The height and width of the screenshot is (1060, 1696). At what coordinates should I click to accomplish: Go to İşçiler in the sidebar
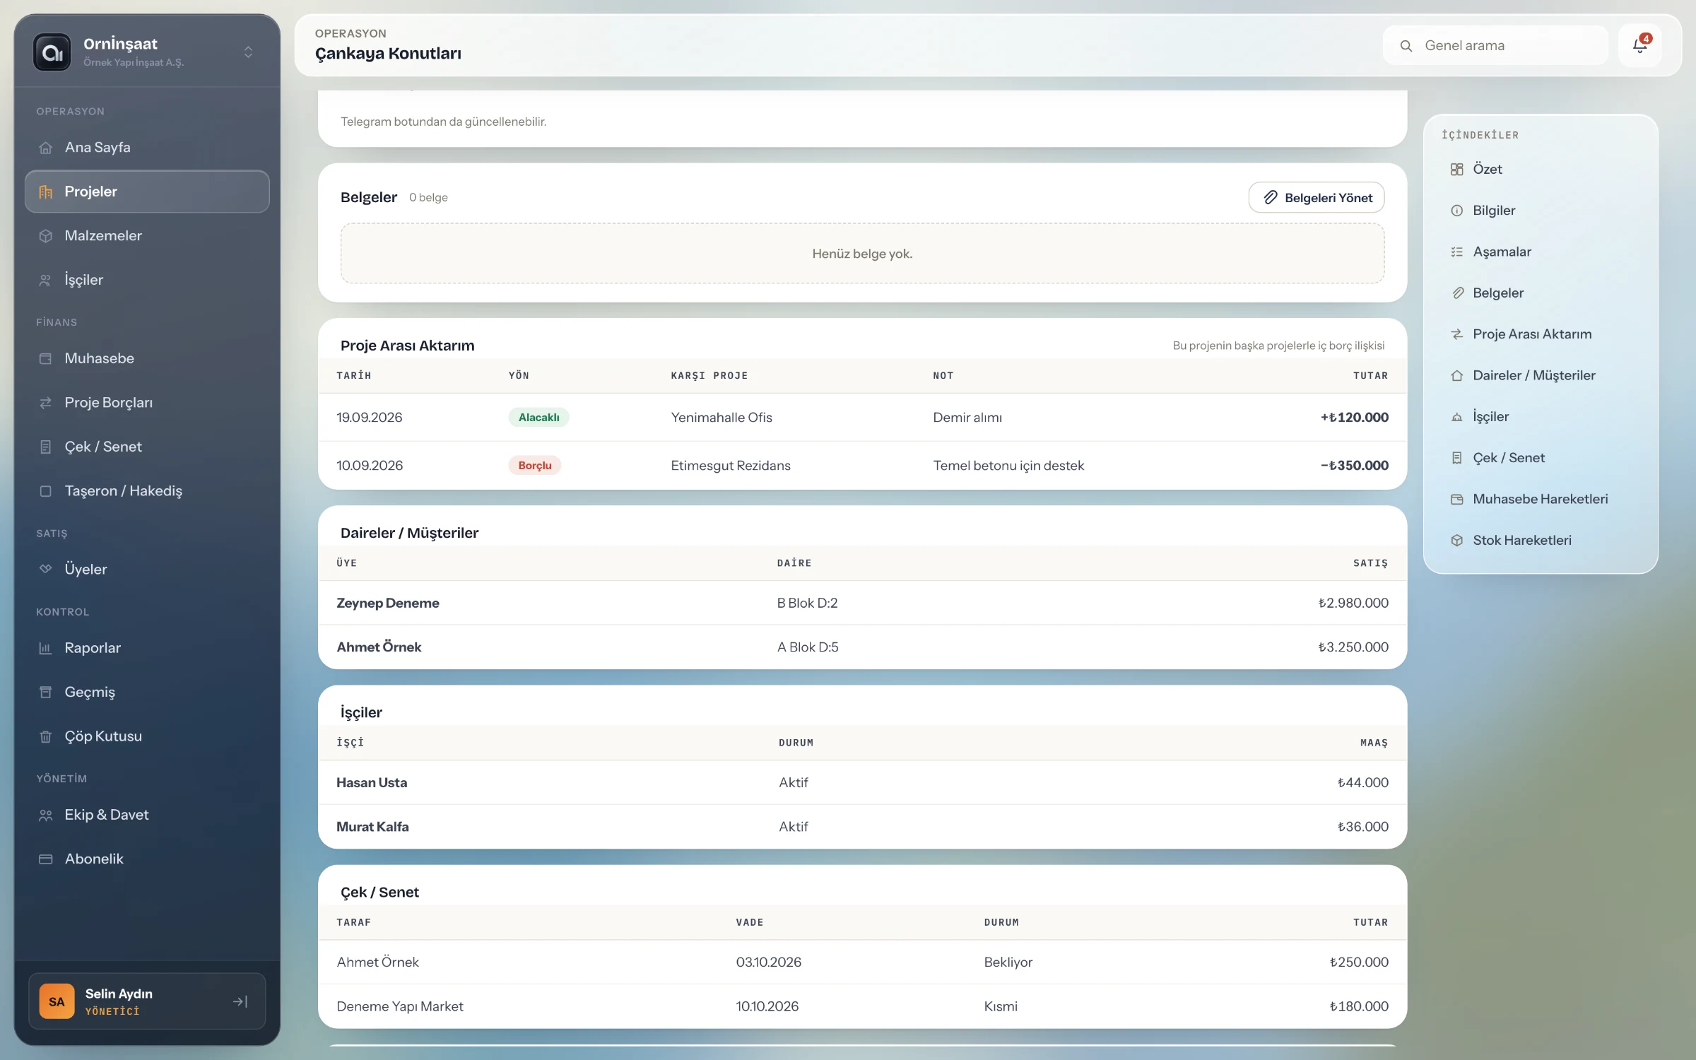pyautogui.click(x=147, y=280)
